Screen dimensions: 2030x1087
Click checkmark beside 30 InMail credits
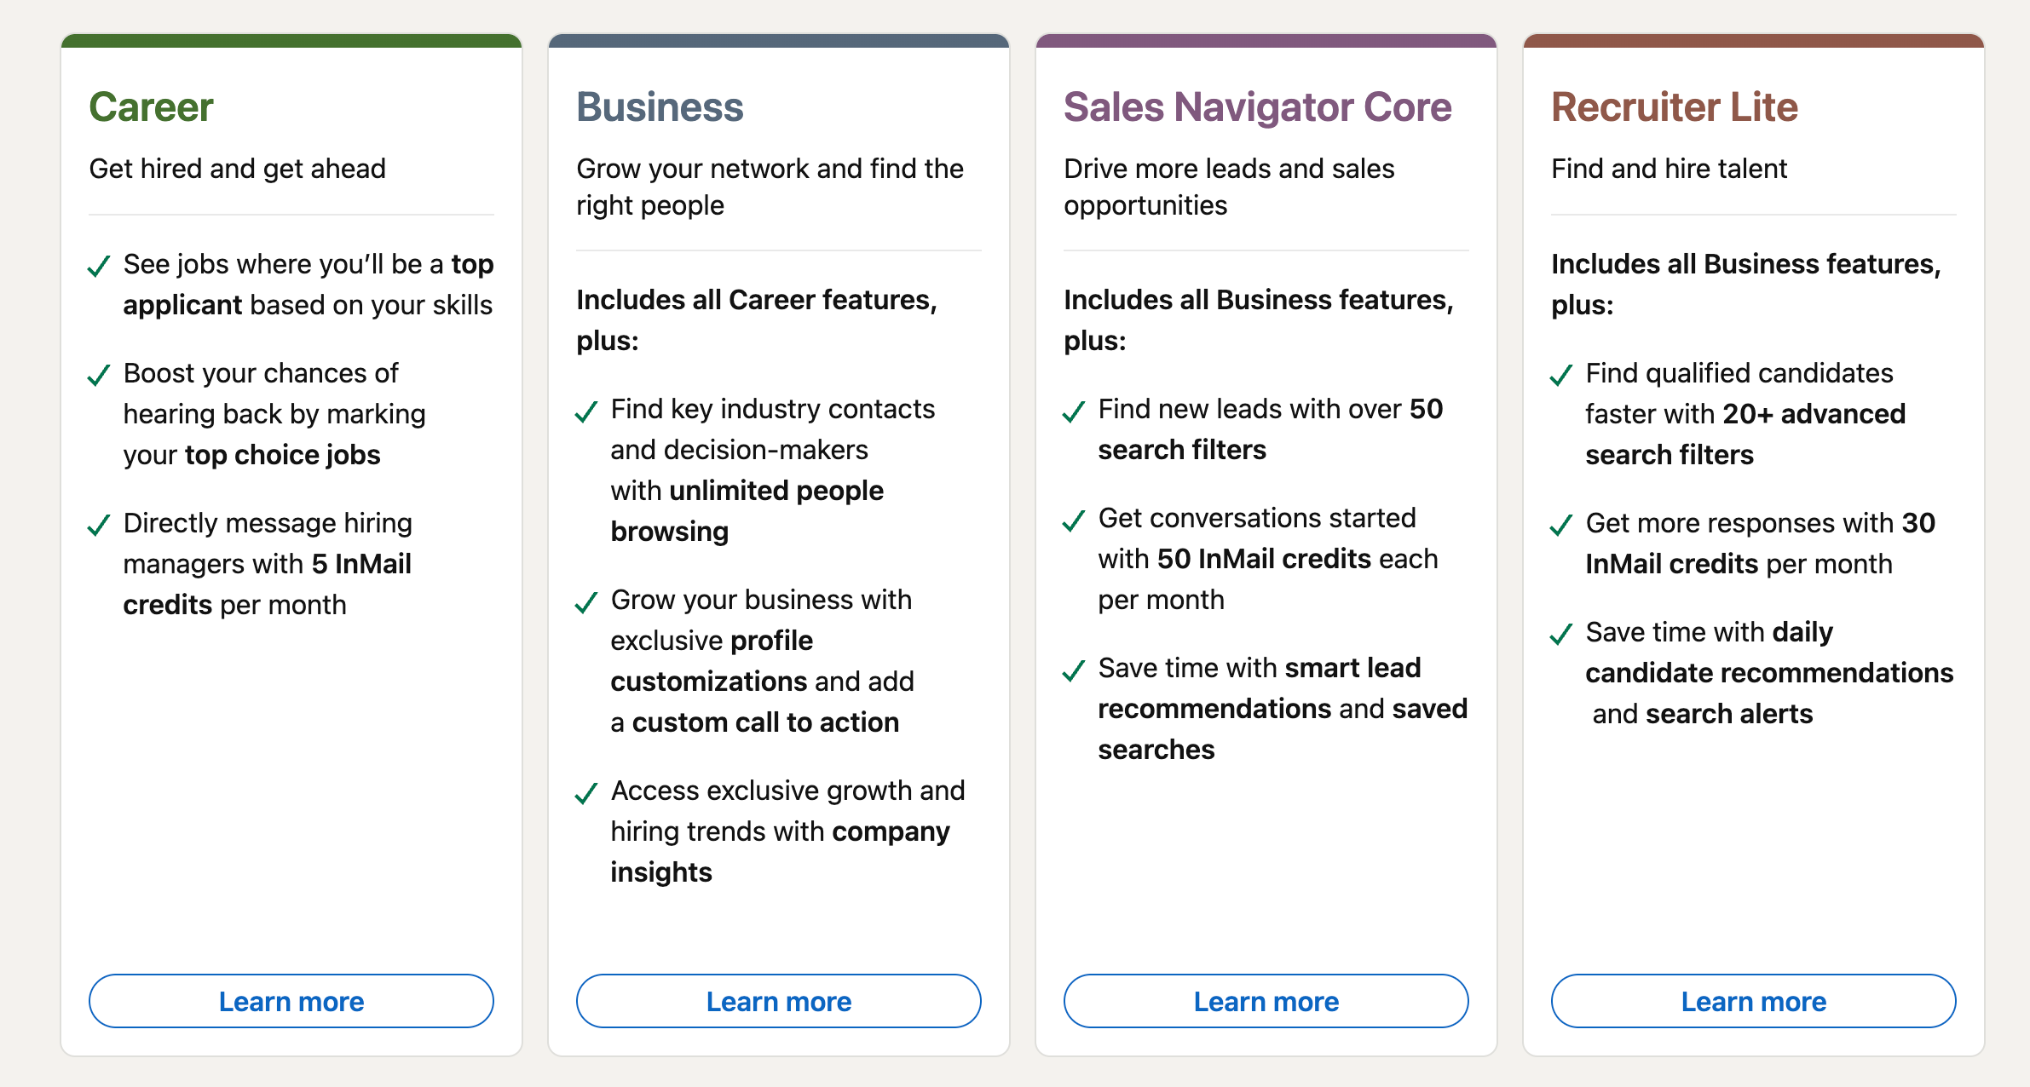1561,525
